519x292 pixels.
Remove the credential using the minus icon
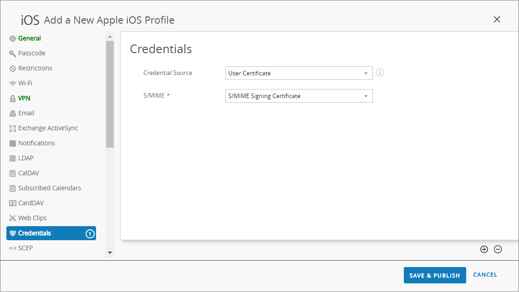pos(498,249)
